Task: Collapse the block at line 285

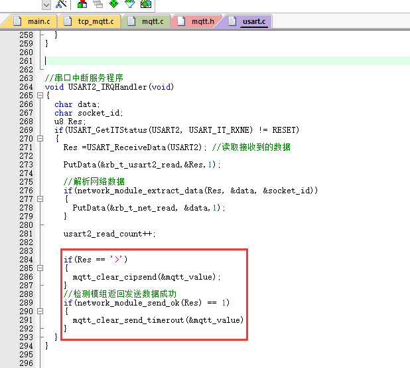Action: (40, 268)
